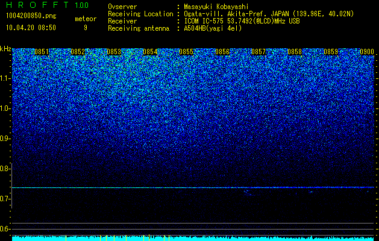Click the 1.1 kHz axis label
Screen dimensions: 379x241
tap(5, 78)
